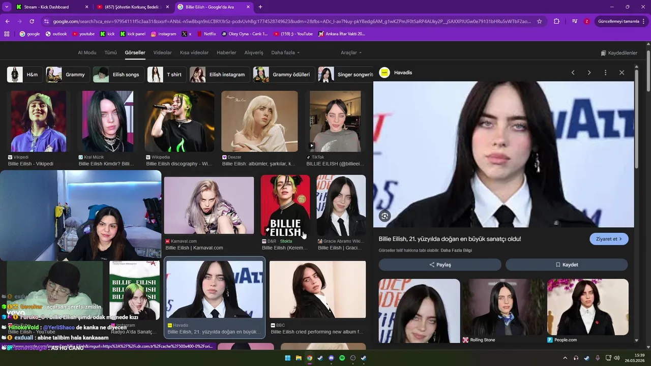651x366 pixels.
Task: Bookmark this page with the star icon
Action: (540, 21)
